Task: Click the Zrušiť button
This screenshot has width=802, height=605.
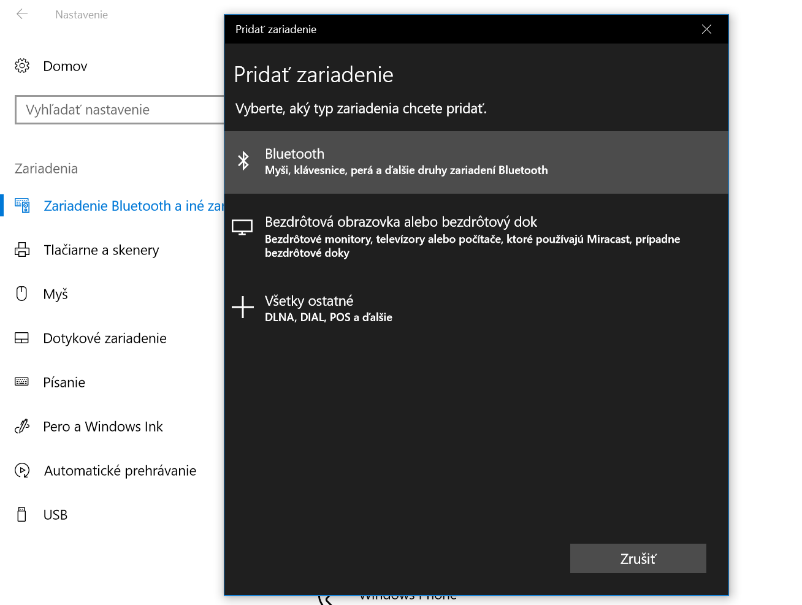Action: 638,558
